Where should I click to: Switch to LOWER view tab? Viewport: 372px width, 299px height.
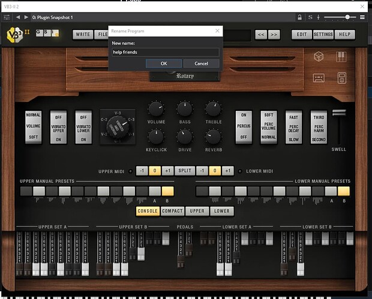[222, 211]
